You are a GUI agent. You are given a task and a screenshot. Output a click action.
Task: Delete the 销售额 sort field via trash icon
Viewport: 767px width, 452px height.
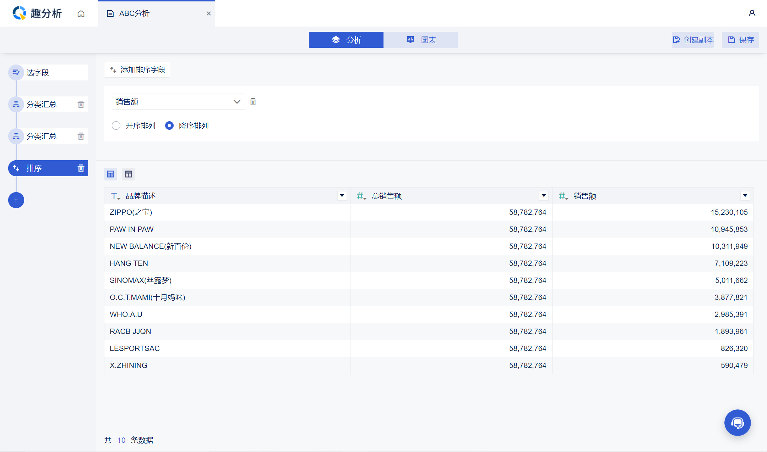coord(253,102)
